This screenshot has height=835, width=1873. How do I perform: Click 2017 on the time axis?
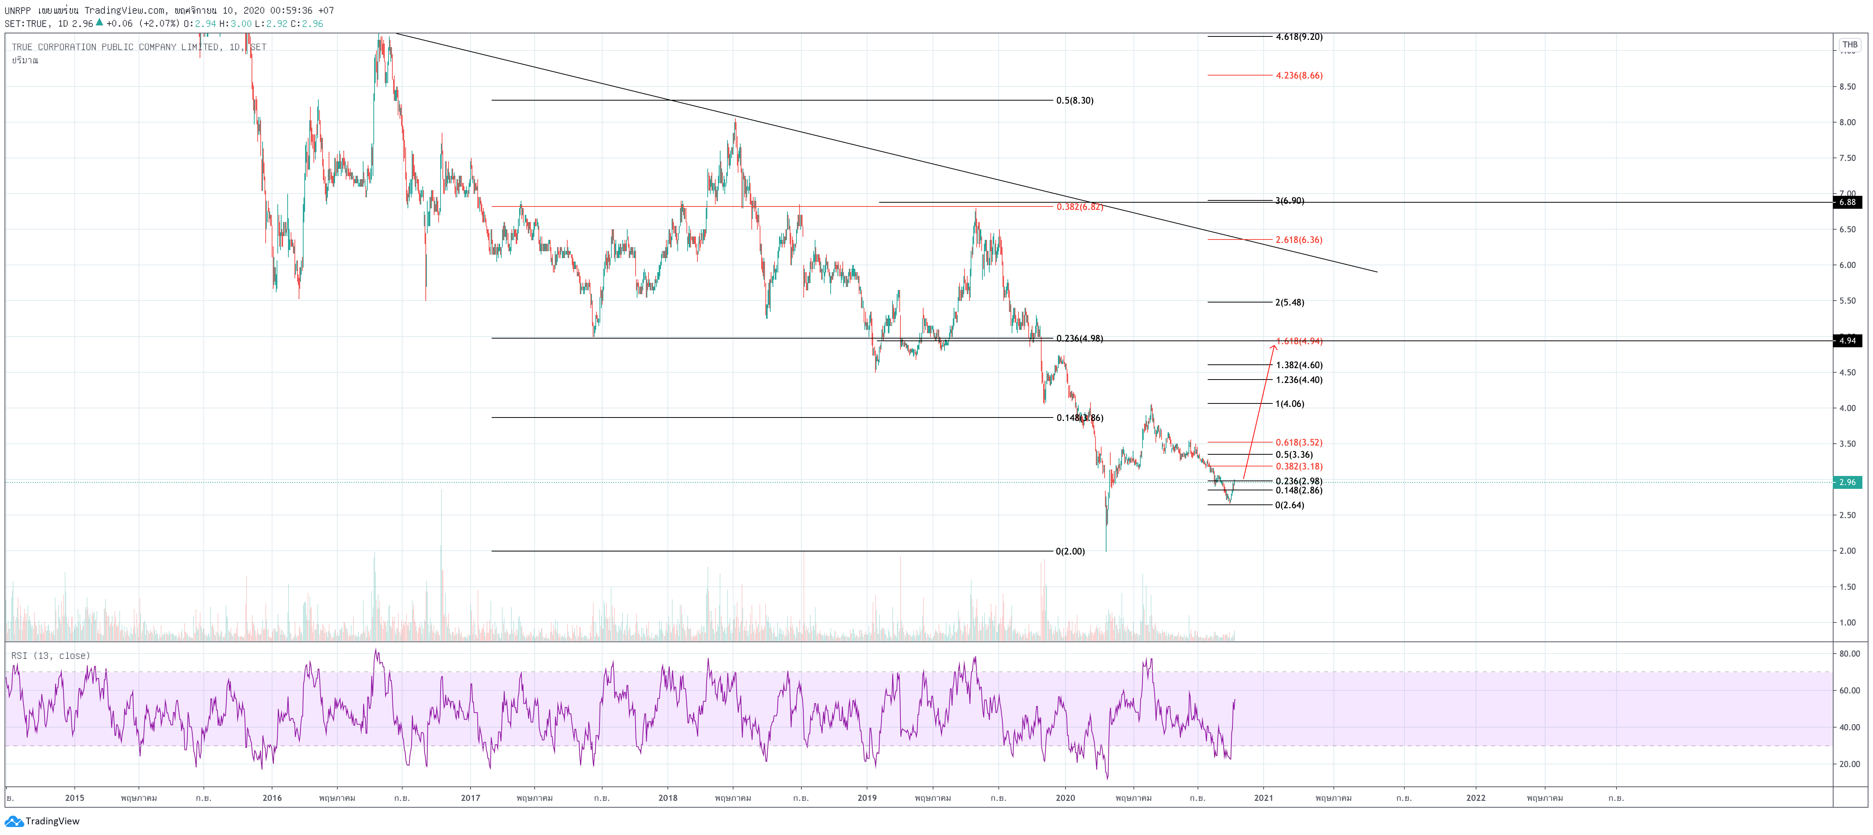471,798
